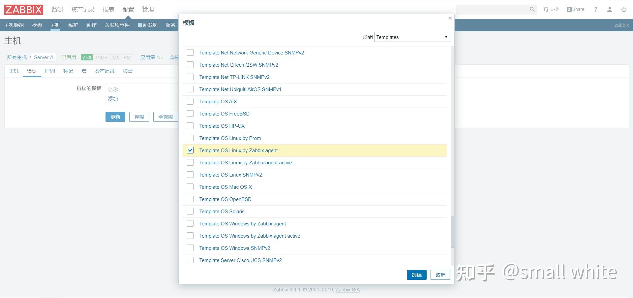Screen dimensions: 633x298
Task: Open the 配置 top menu
Action: (x=128, y=10)
